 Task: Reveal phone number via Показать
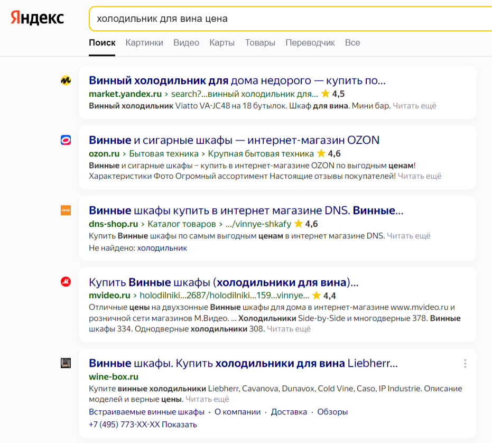coord(179,424)
